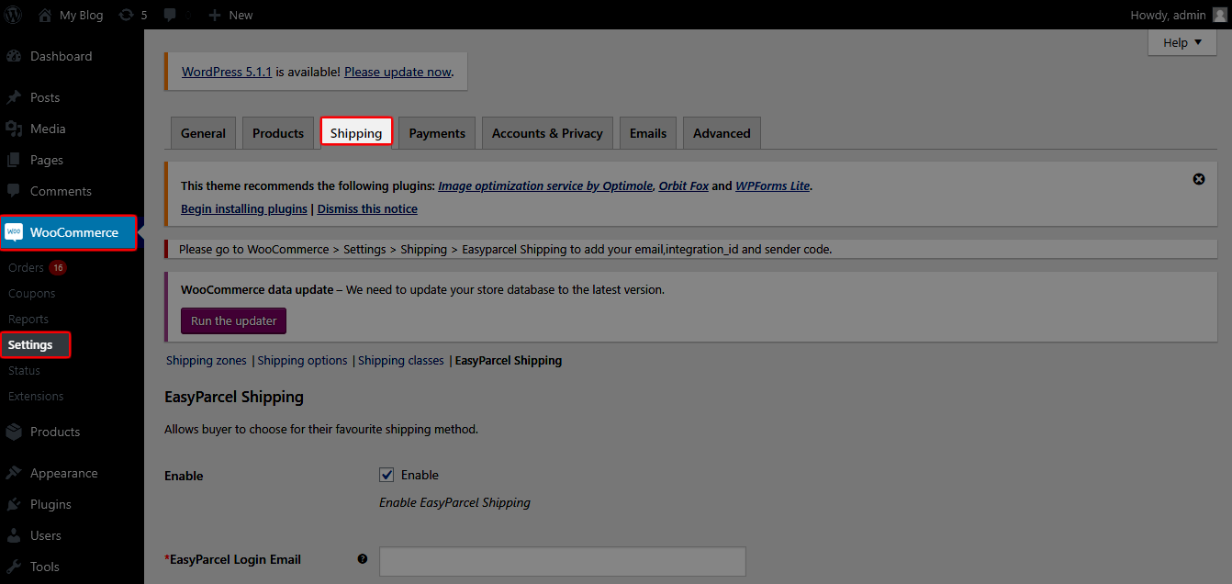Click the Run the updater button
The image size is (1232, 584).
(234, 320)
